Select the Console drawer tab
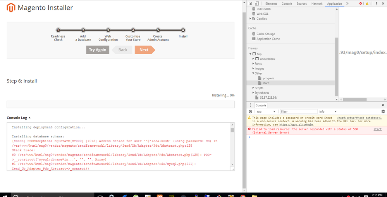387x197 pixels. (x=261, y=105)
